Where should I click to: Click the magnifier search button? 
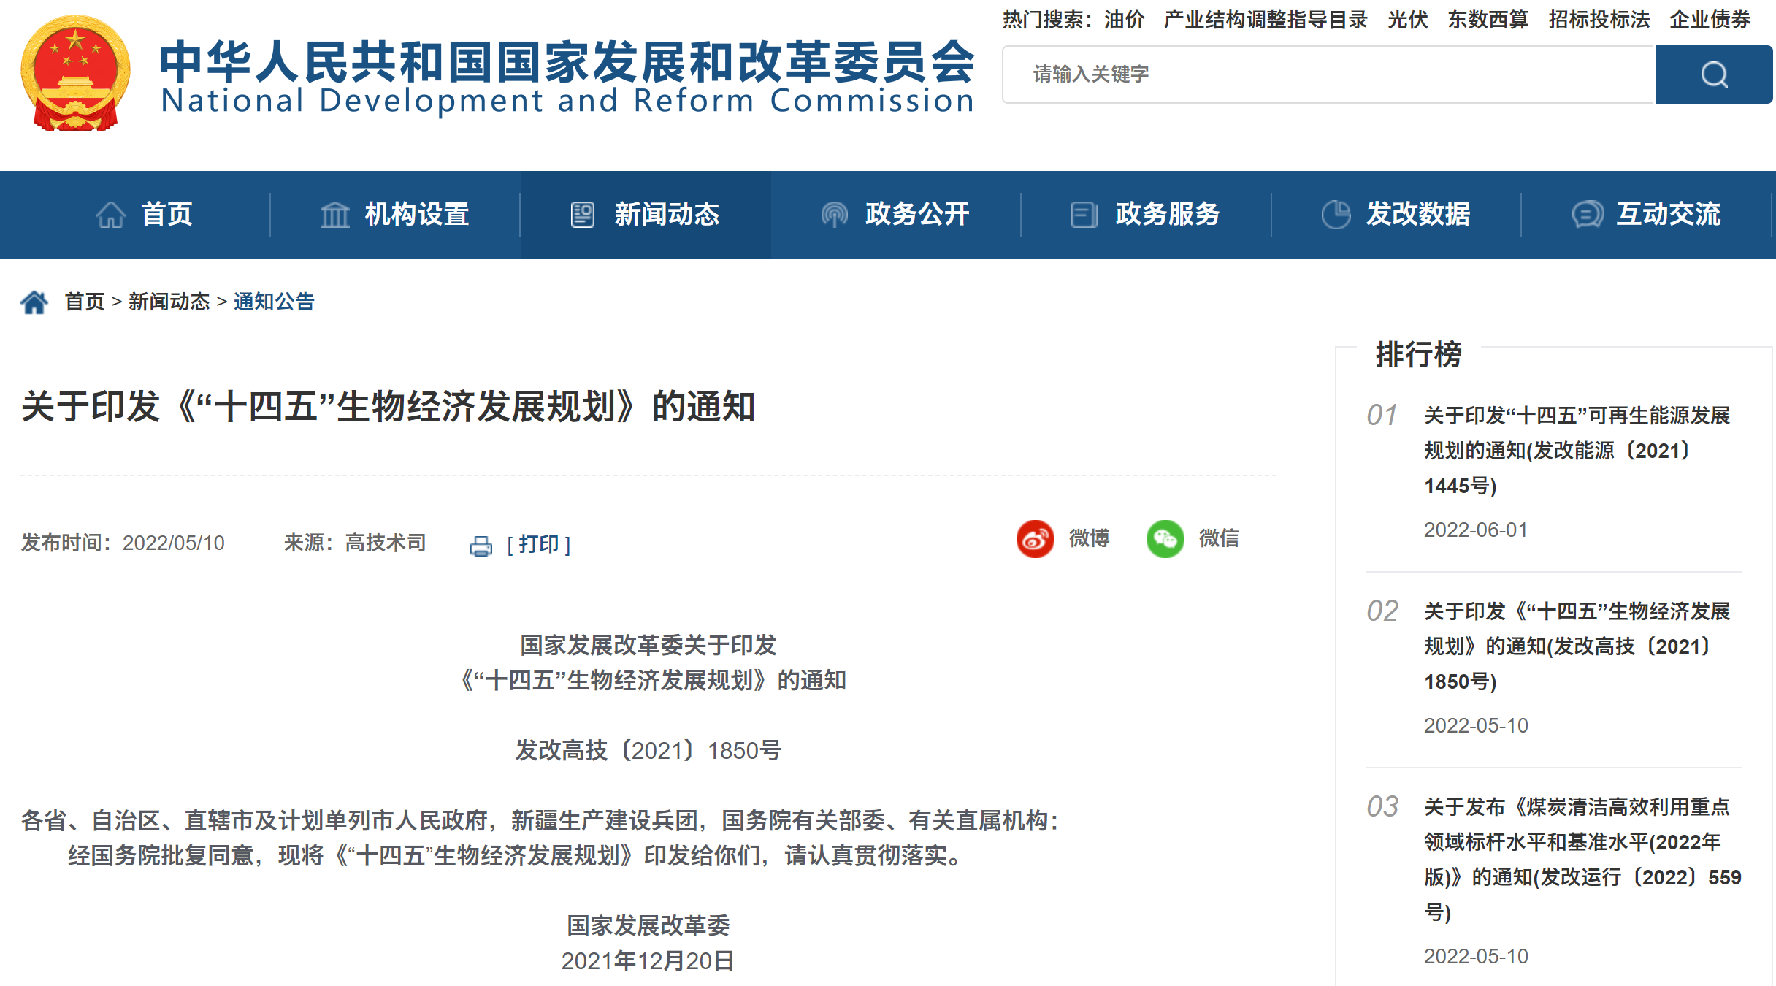point(1713,74)
